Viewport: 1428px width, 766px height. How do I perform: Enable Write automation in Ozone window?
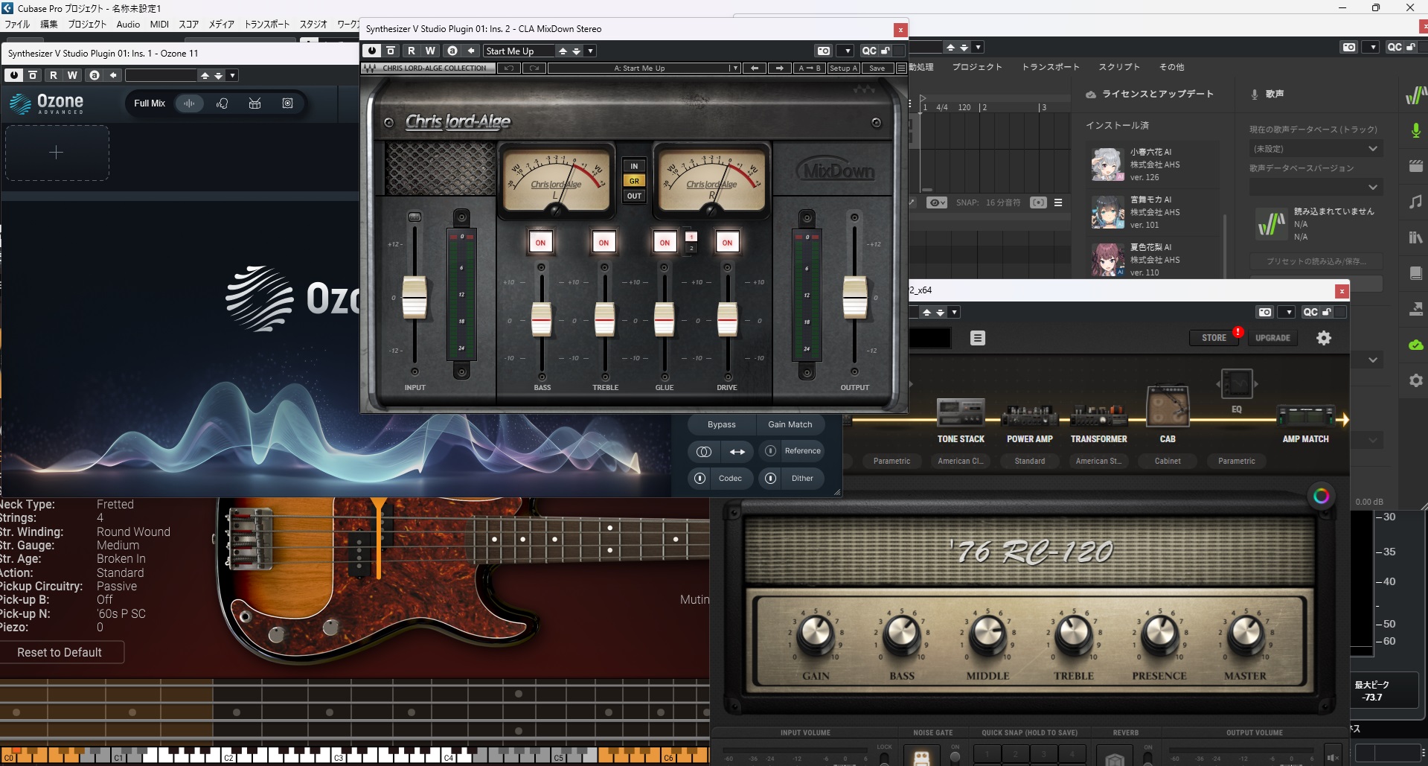(72, 75)
